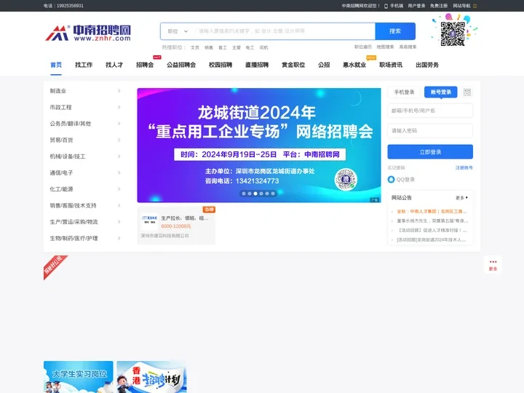Open the orange 坐标：中南人才集团 announcement
The height and width of the screenshot is (393, 524).
tap(432, 212)
